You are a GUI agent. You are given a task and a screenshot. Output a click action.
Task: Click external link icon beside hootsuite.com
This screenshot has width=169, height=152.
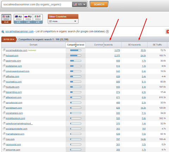pos(4,87)
